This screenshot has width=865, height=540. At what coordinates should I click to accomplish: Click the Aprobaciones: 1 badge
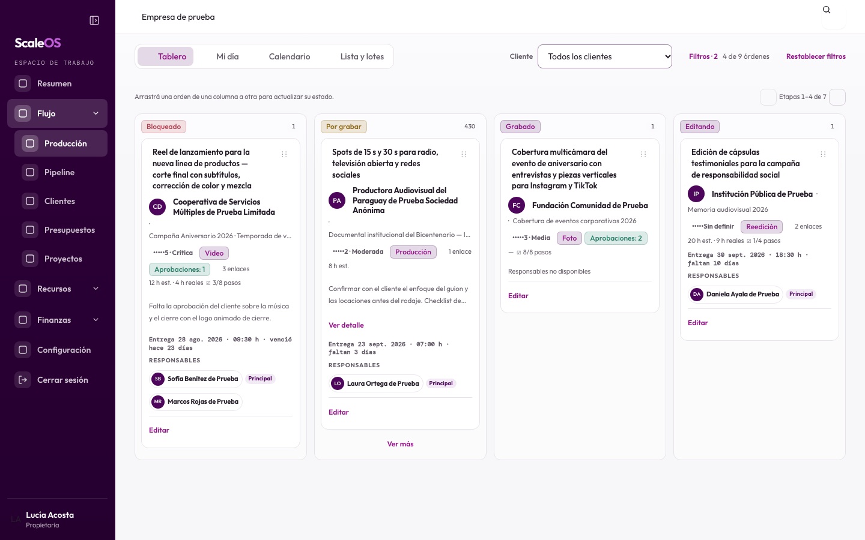180,269
